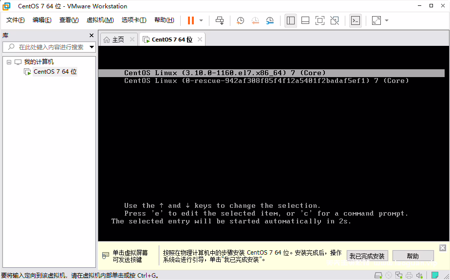Close the 主页 tab
This screenshot has width=450, height=280.
click(132, 40)
